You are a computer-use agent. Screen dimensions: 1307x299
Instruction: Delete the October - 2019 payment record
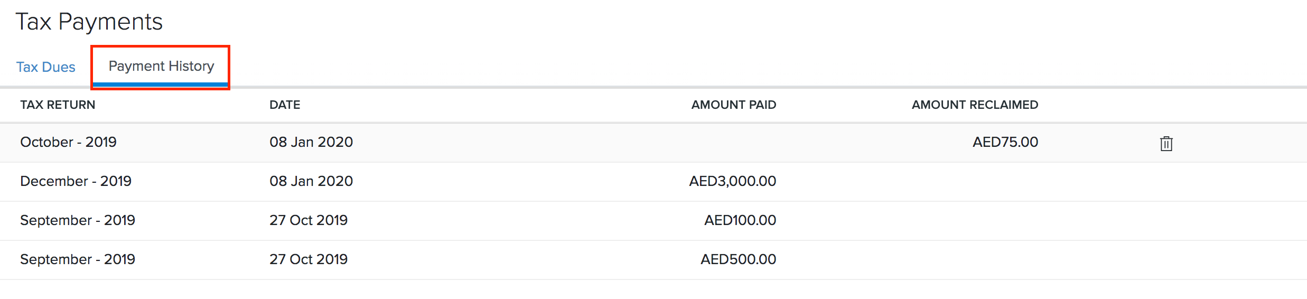[1166, 143]
